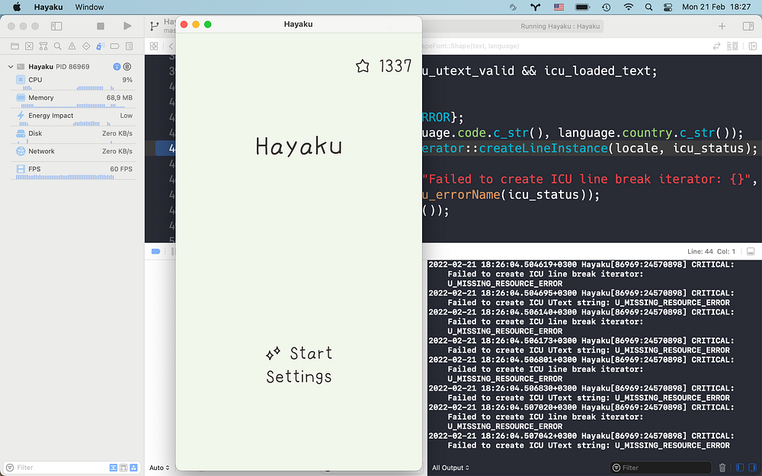Open the Report navigator
Viewport: 762px width, 476px height.
pyautogui.click(x=130, y=46)
